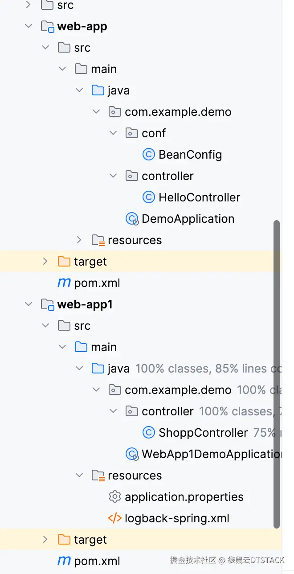Click the application.properties gear icon
This screenshot has height=574, width=294.
pos(114,497)
